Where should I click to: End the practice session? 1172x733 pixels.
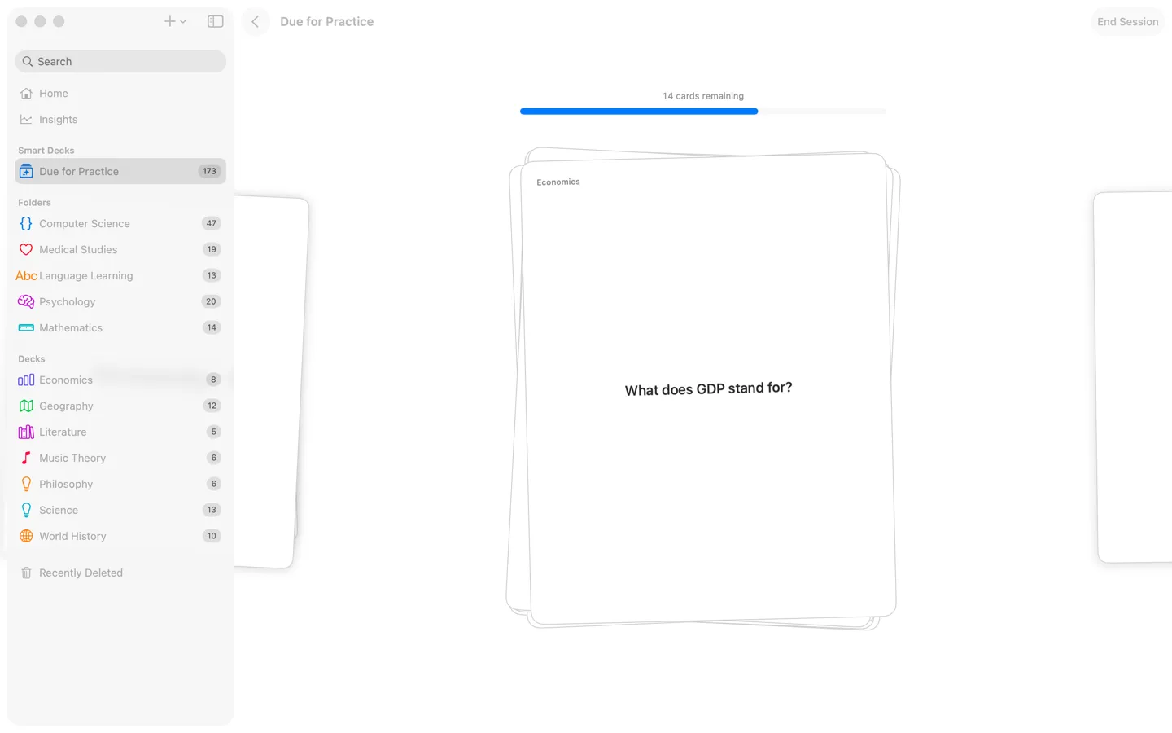[x=1127, y=22]
